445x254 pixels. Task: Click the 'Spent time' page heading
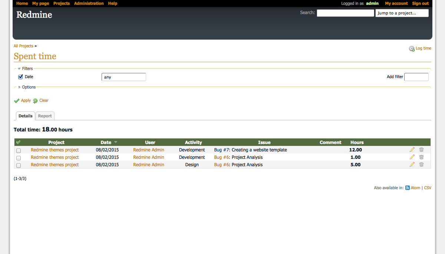(x=35, y=56)
